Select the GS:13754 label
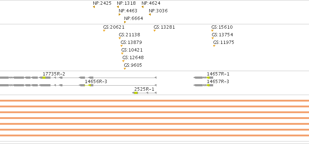The height and width of the screenshot is (144, 309). pos(222,35)
